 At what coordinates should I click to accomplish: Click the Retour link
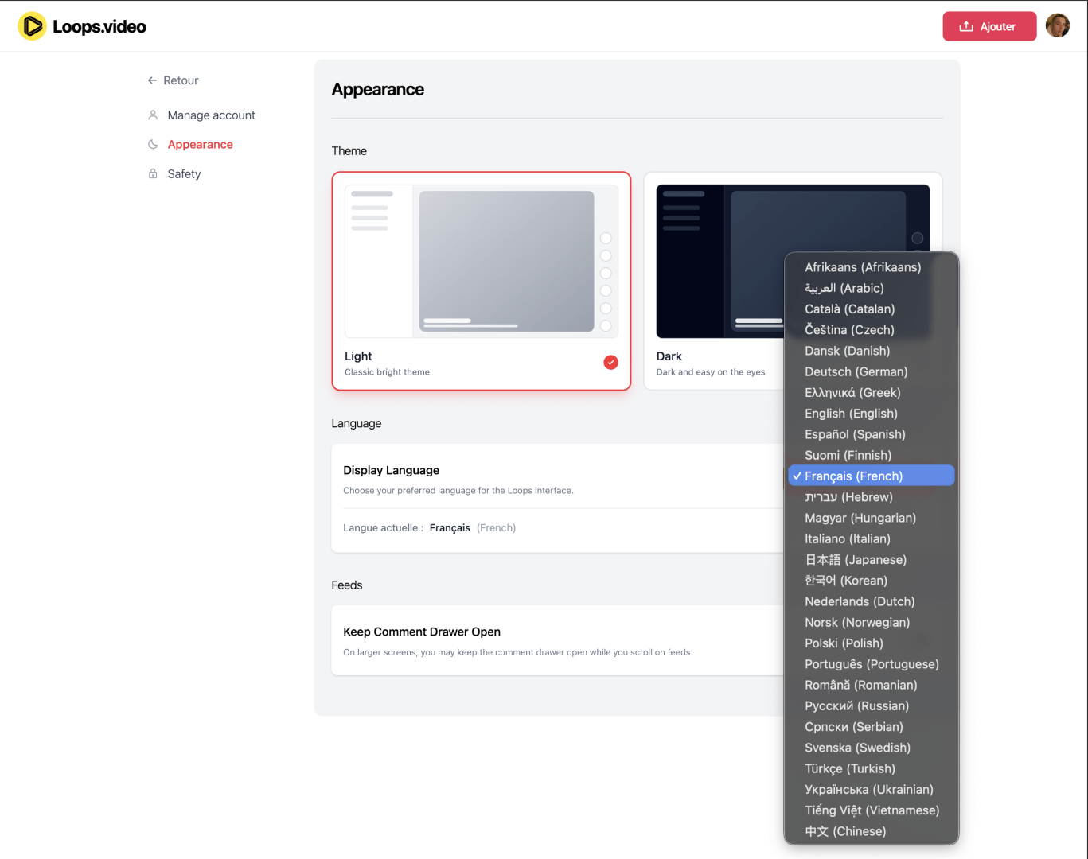tap(181, 80)
